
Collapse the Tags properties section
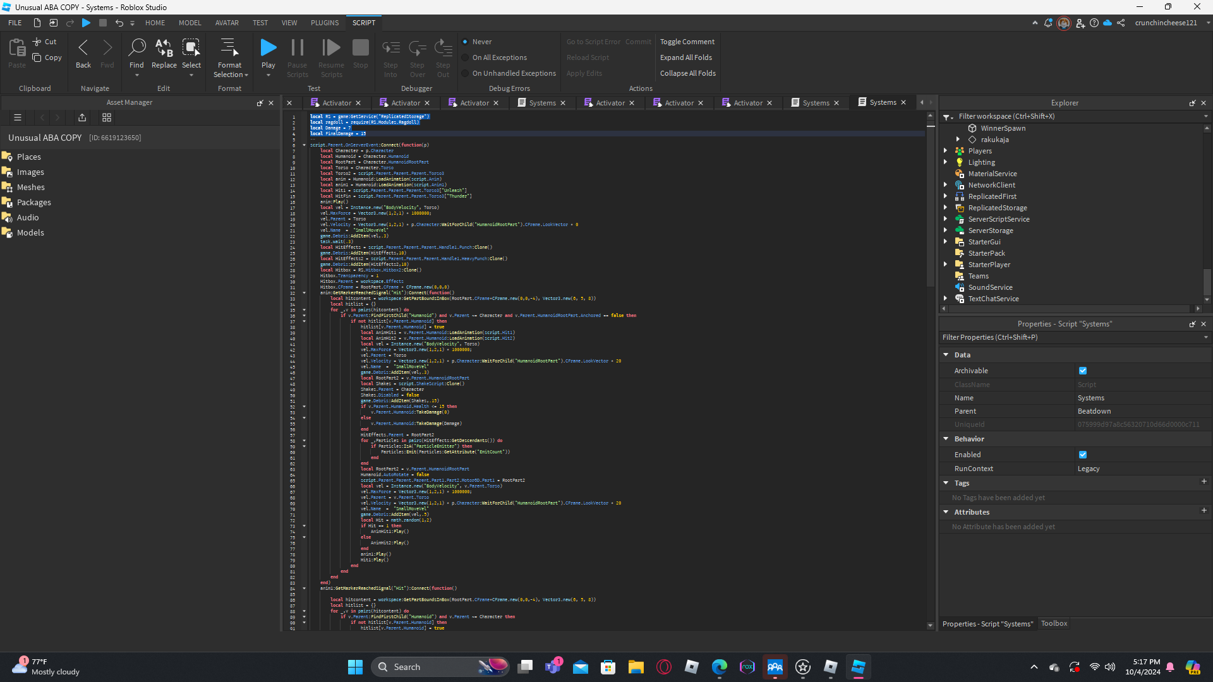pyautogui.click(x=946, y=483)
